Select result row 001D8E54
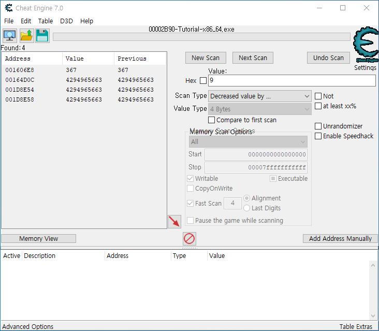 (x=84, y=90)
